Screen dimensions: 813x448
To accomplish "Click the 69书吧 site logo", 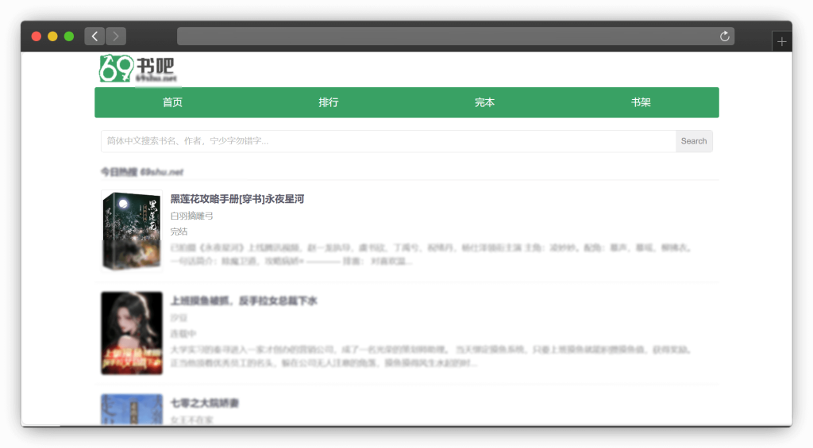I will coord(138,68).
